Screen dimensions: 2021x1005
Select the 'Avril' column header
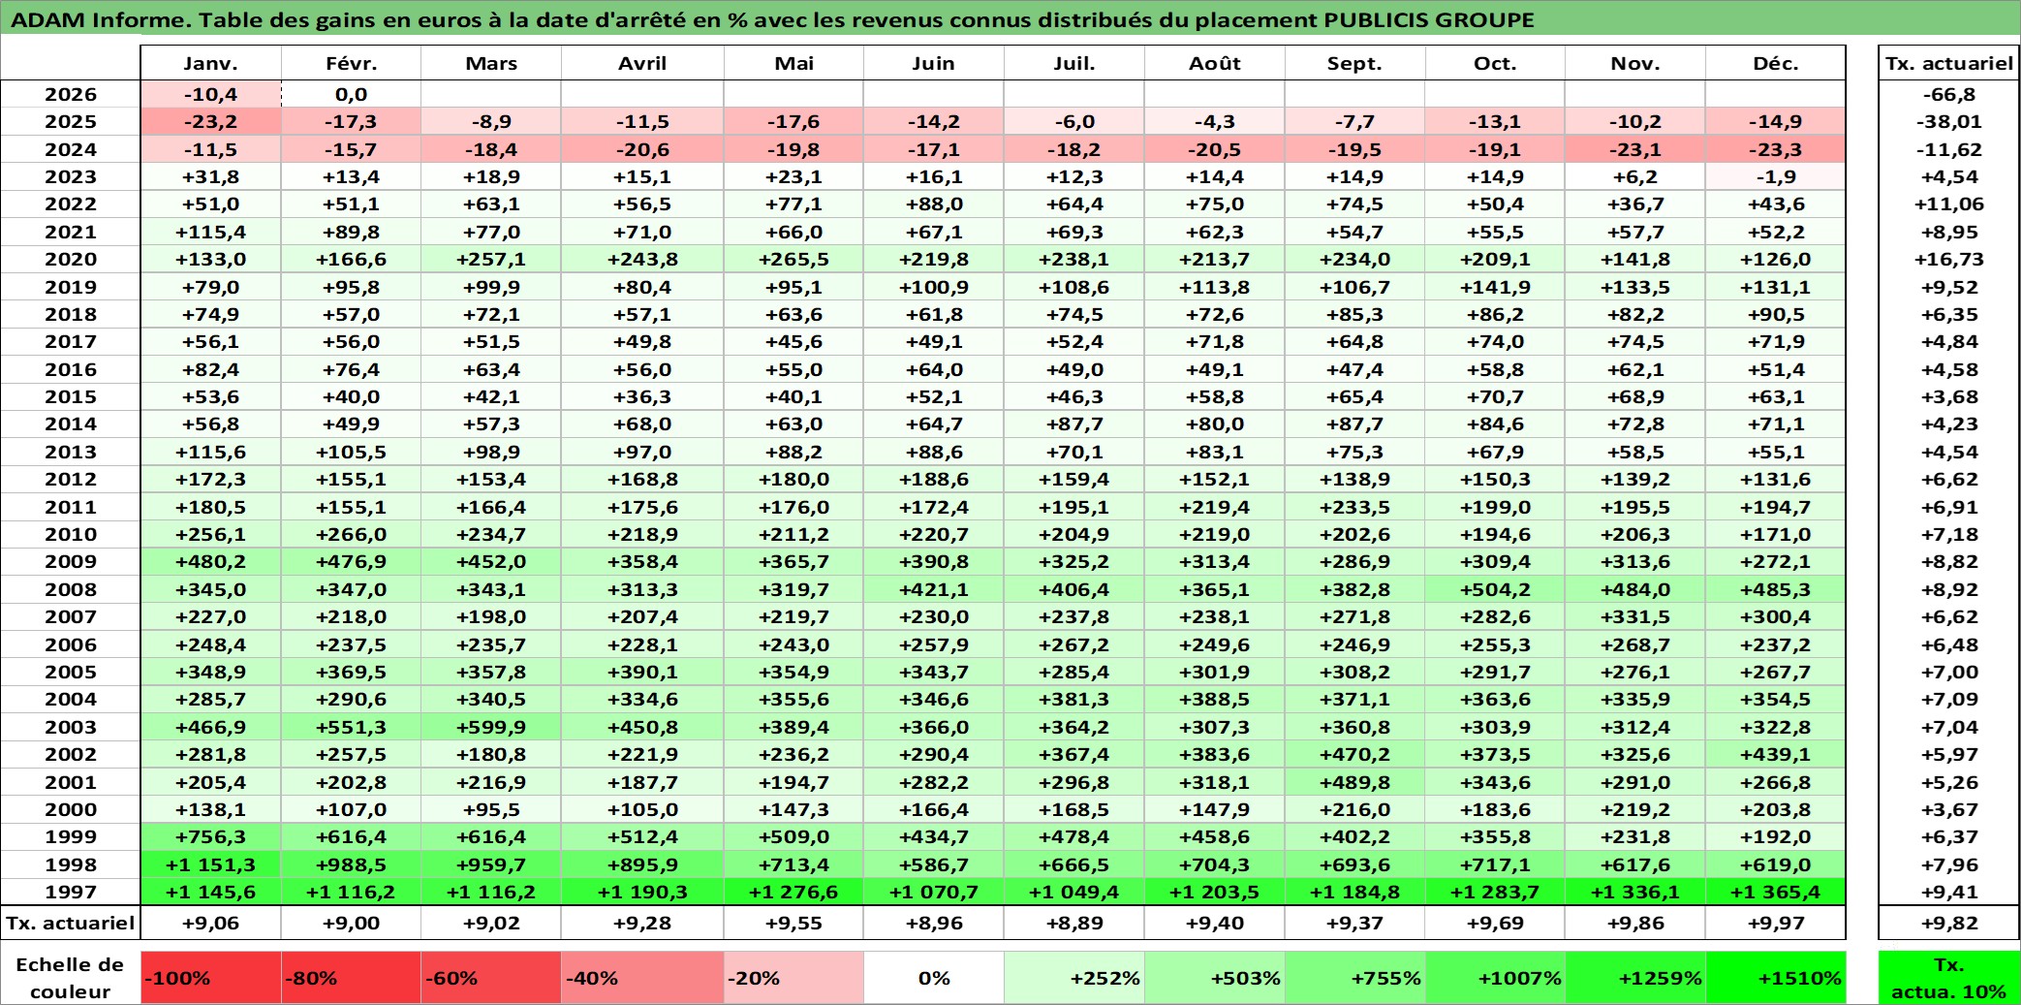(x=642, y=63)
